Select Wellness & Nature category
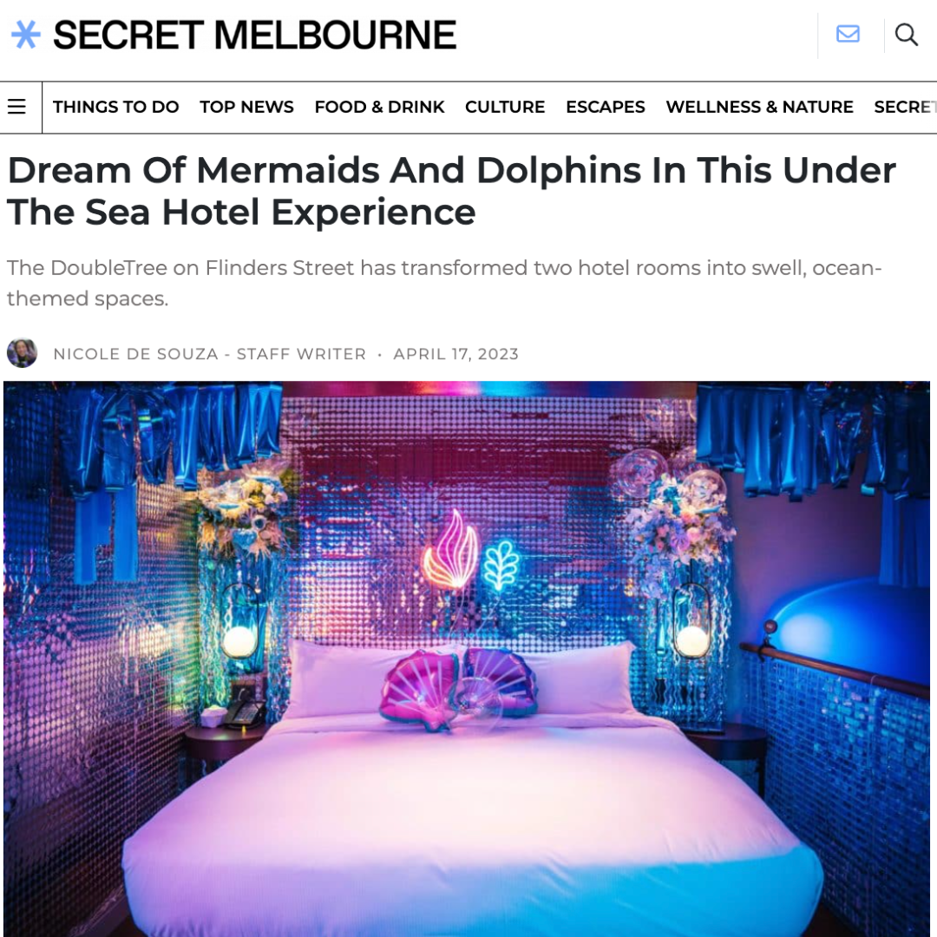 759,107
